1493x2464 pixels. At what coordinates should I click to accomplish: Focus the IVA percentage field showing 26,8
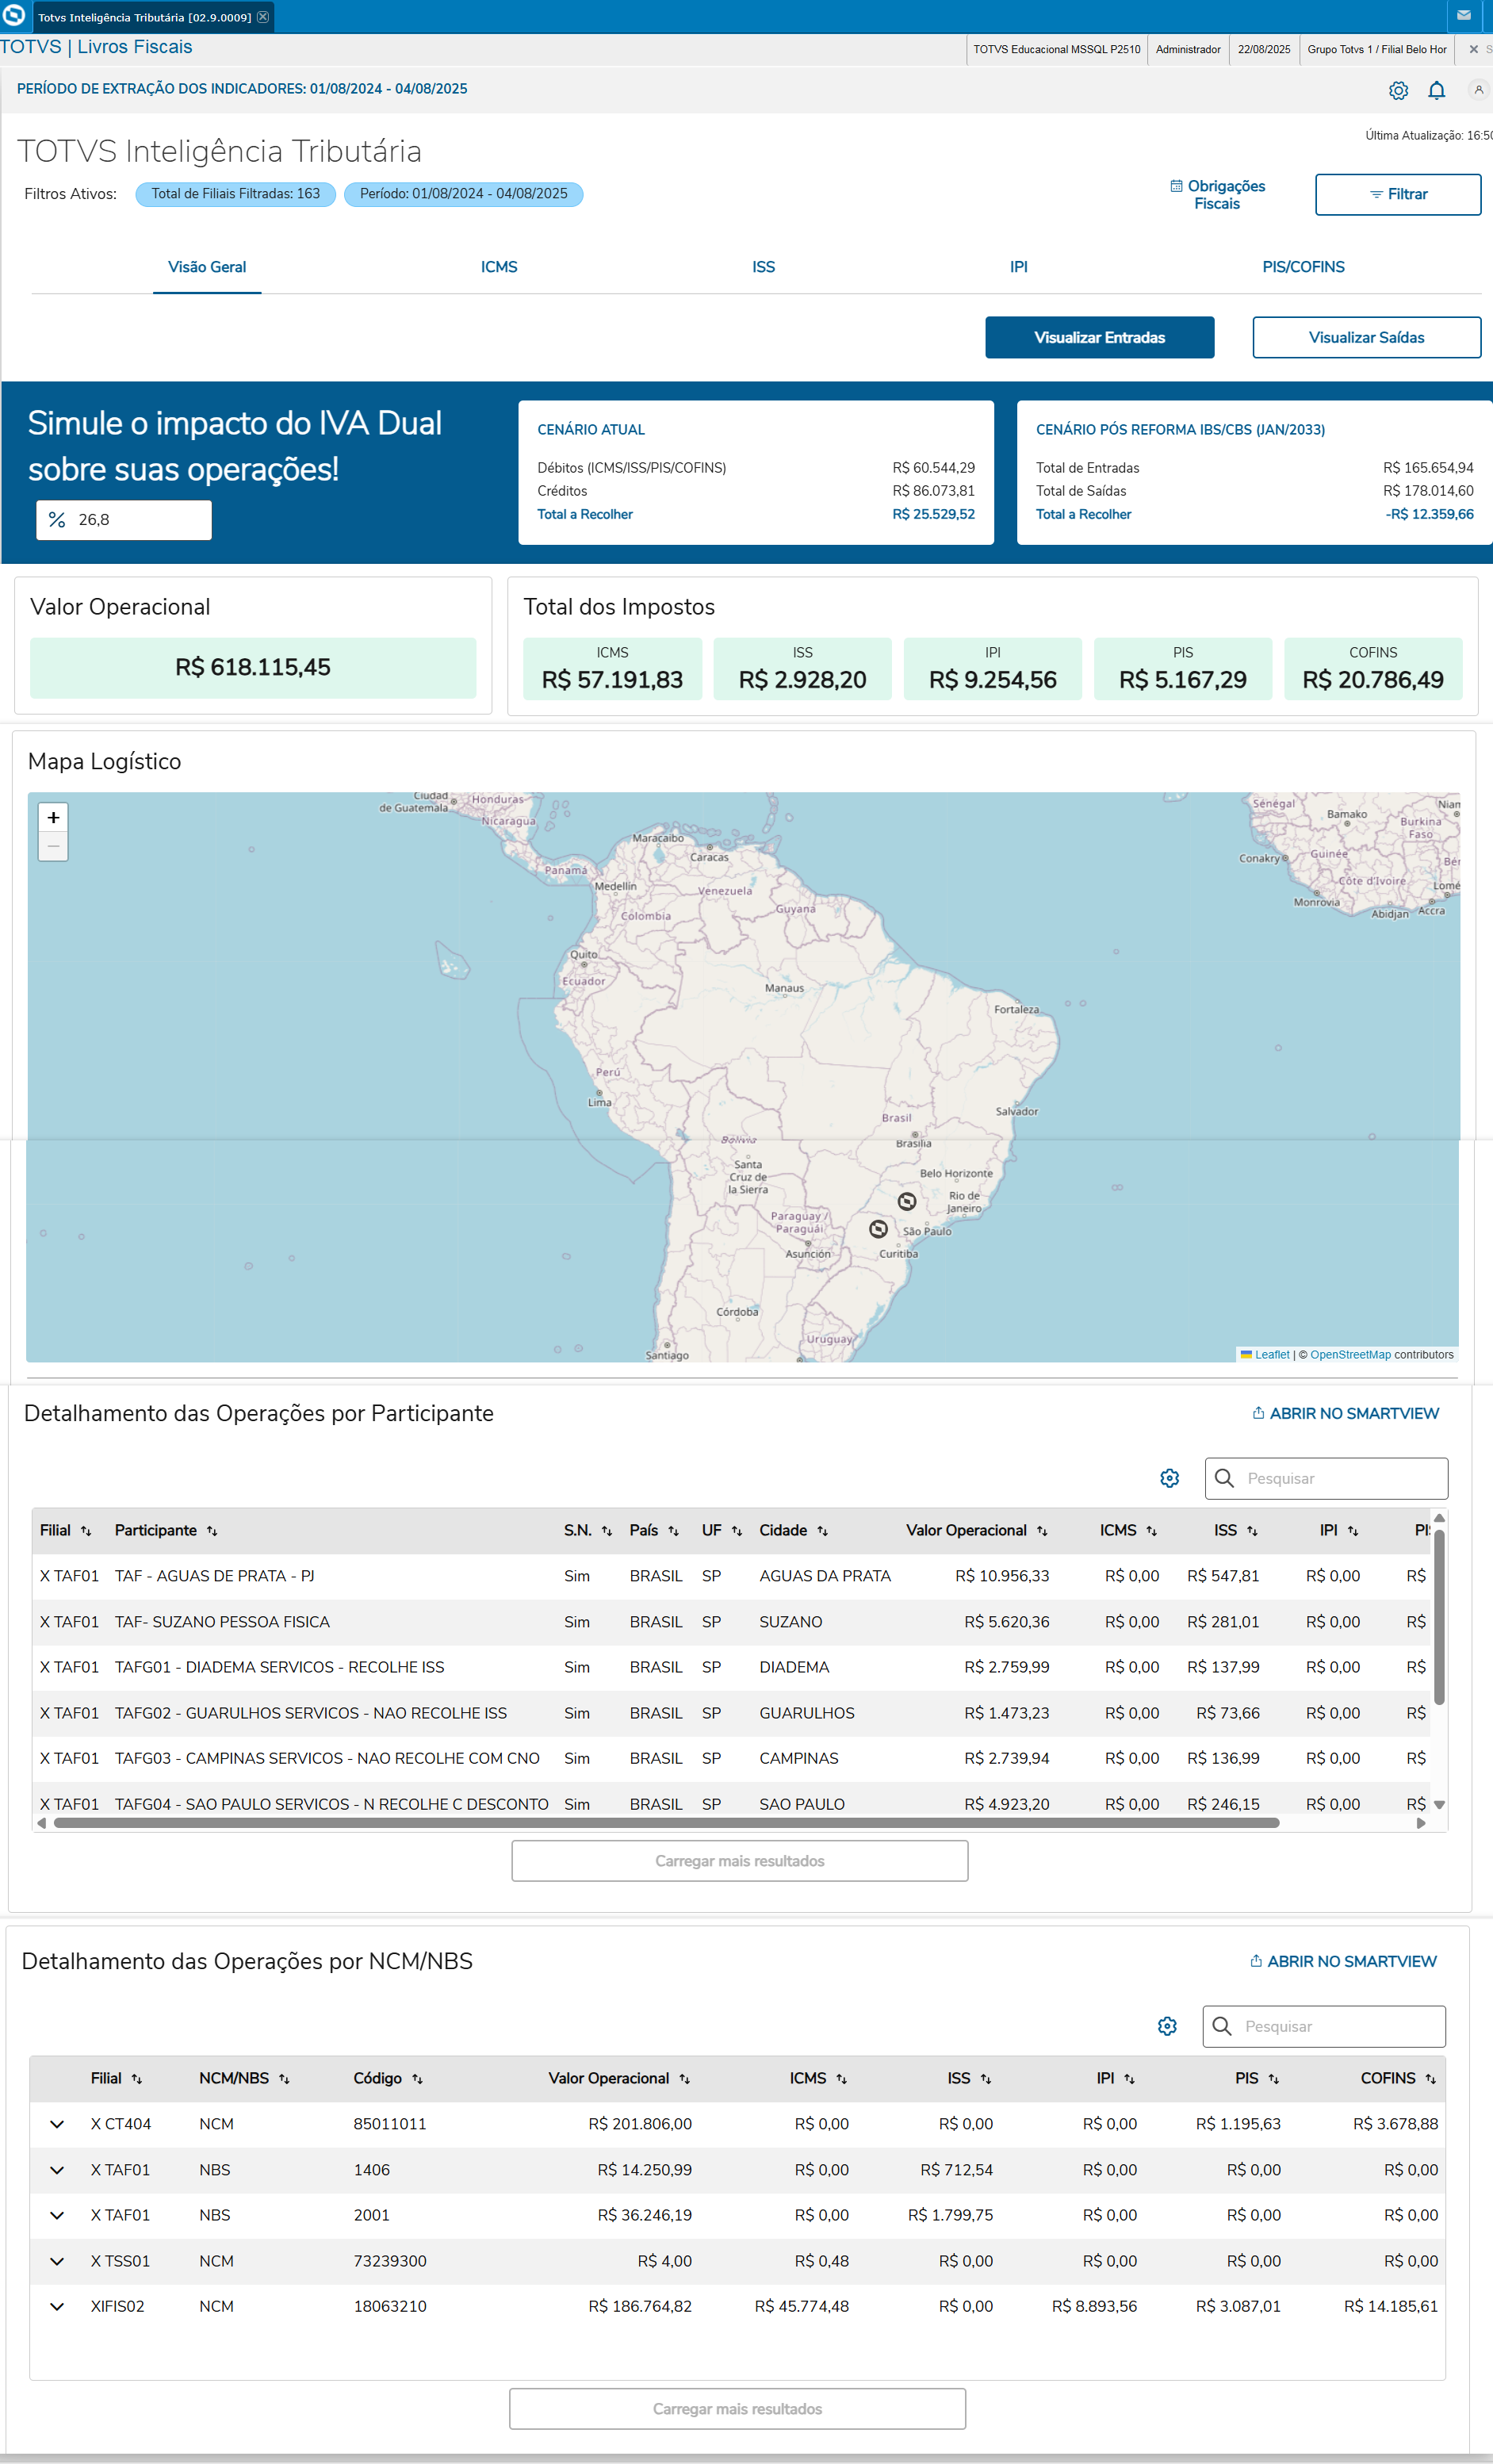[124, 520]
